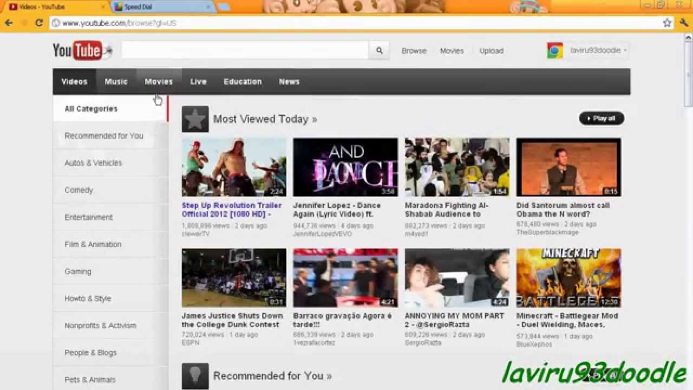Click the YouTube search input field
Screen dimensions: 693x390
point(245,50)
